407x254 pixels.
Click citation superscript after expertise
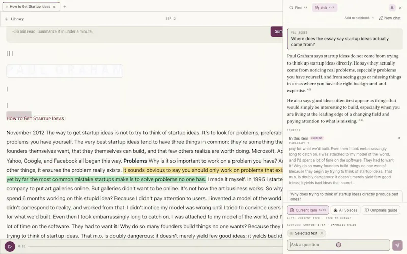point(309,90)
